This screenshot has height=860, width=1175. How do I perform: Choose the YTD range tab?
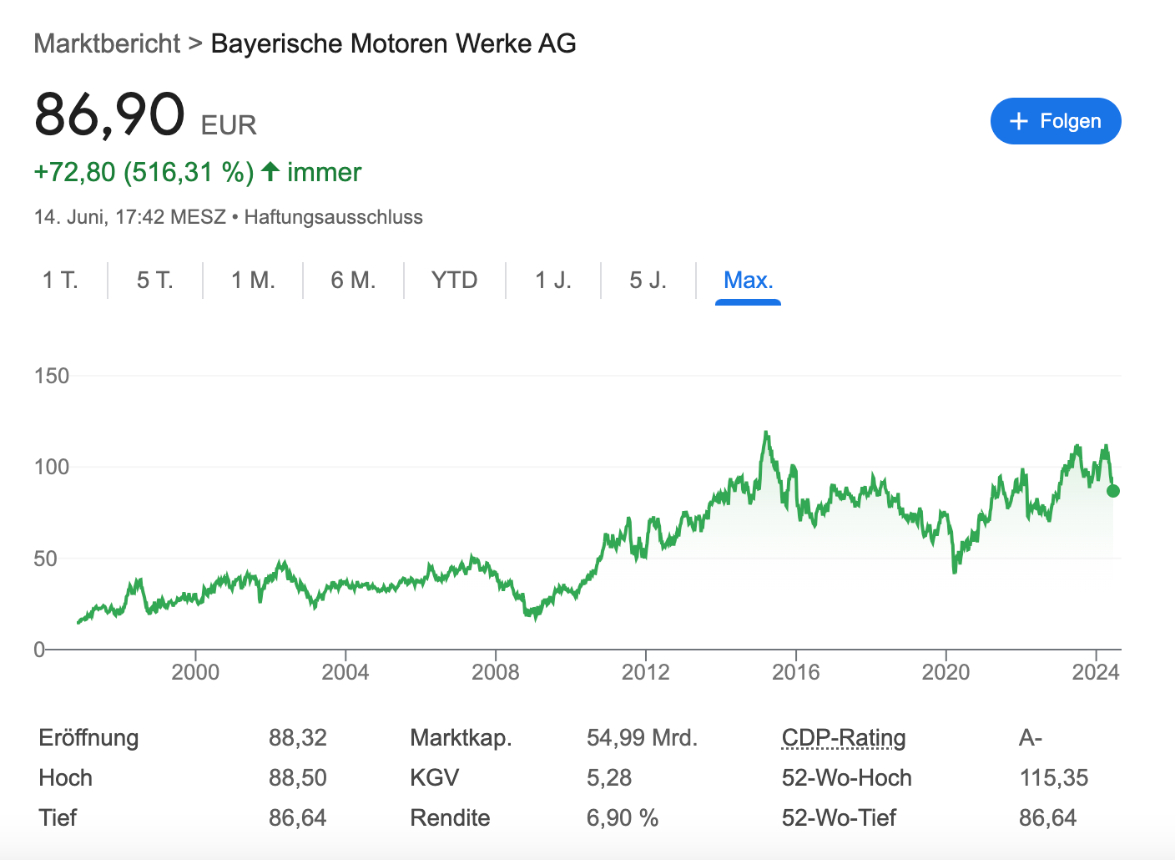pyautogui.click(x=455, y=280)
